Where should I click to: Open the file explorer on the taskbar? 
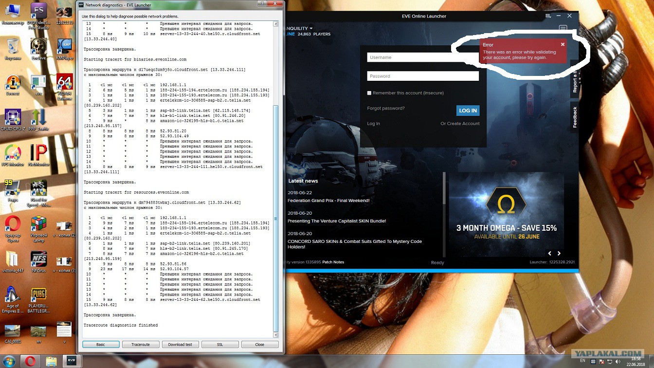pyautogui.click(x=51, y=361)
